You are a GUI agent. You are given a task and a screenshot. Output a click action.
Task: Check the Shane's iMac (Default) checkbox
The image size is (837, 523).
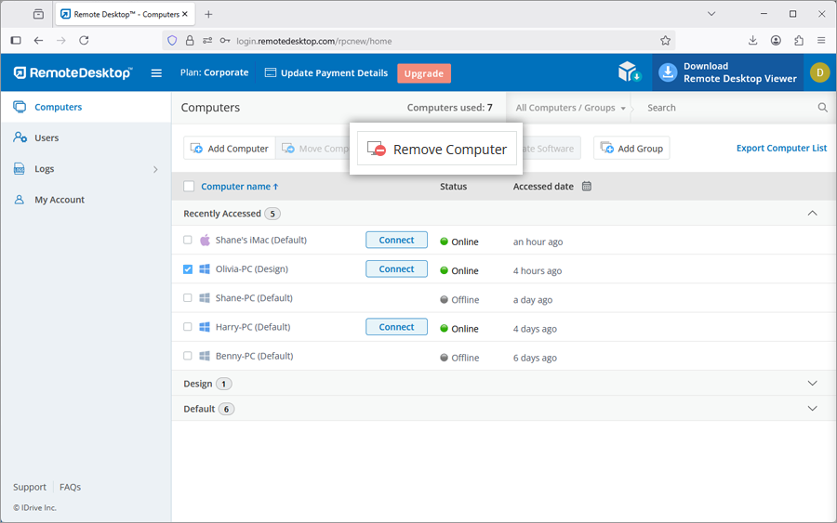(x=188, y=240)
